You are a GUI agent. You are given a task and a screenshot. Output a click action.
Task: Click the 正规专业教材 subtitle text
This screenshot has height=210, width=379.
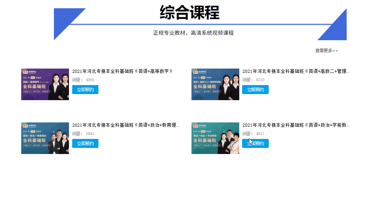pos(193,33)
